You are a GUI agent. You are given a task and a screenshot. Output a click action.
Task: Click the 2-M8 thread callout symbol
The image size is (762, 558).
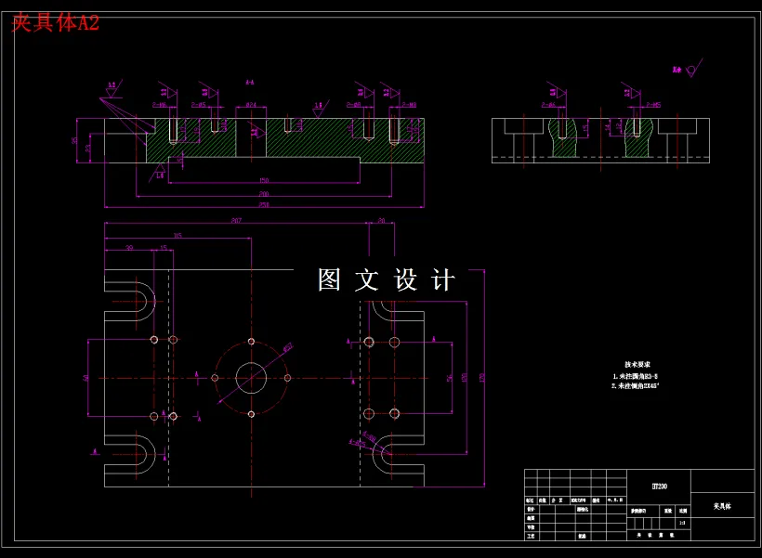coord(411,102)
